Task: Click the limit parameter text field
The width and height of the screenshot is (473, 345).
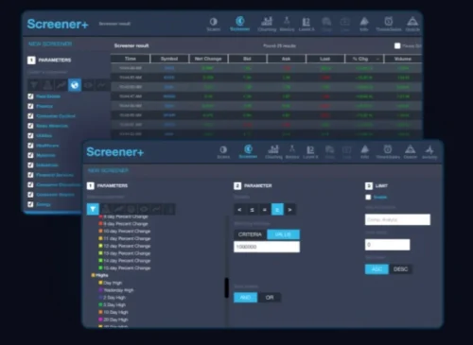Action: 397,219
